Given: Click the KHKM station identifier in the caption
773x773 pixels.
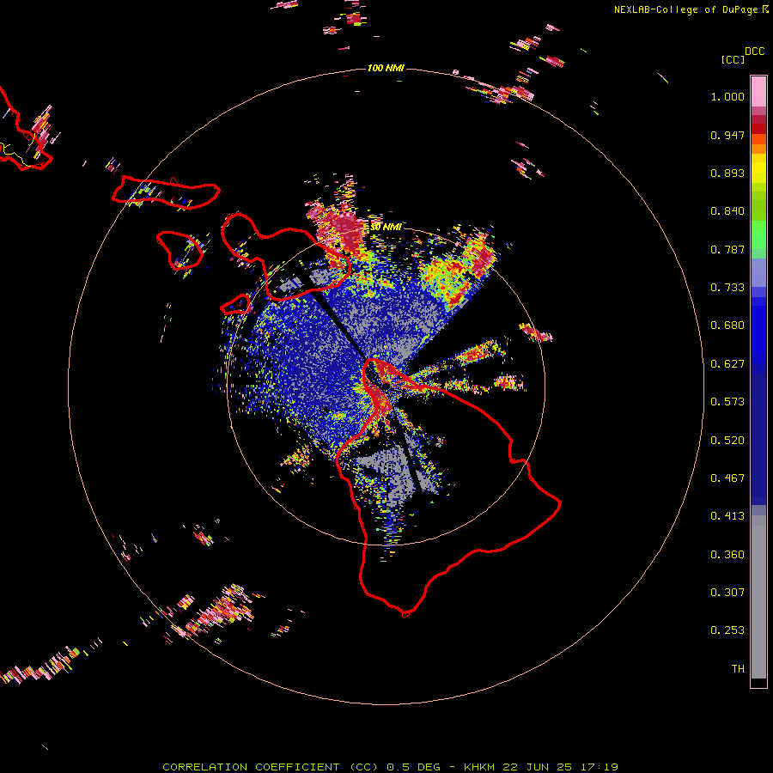Looking at the screenshot, I should (479, 767).
